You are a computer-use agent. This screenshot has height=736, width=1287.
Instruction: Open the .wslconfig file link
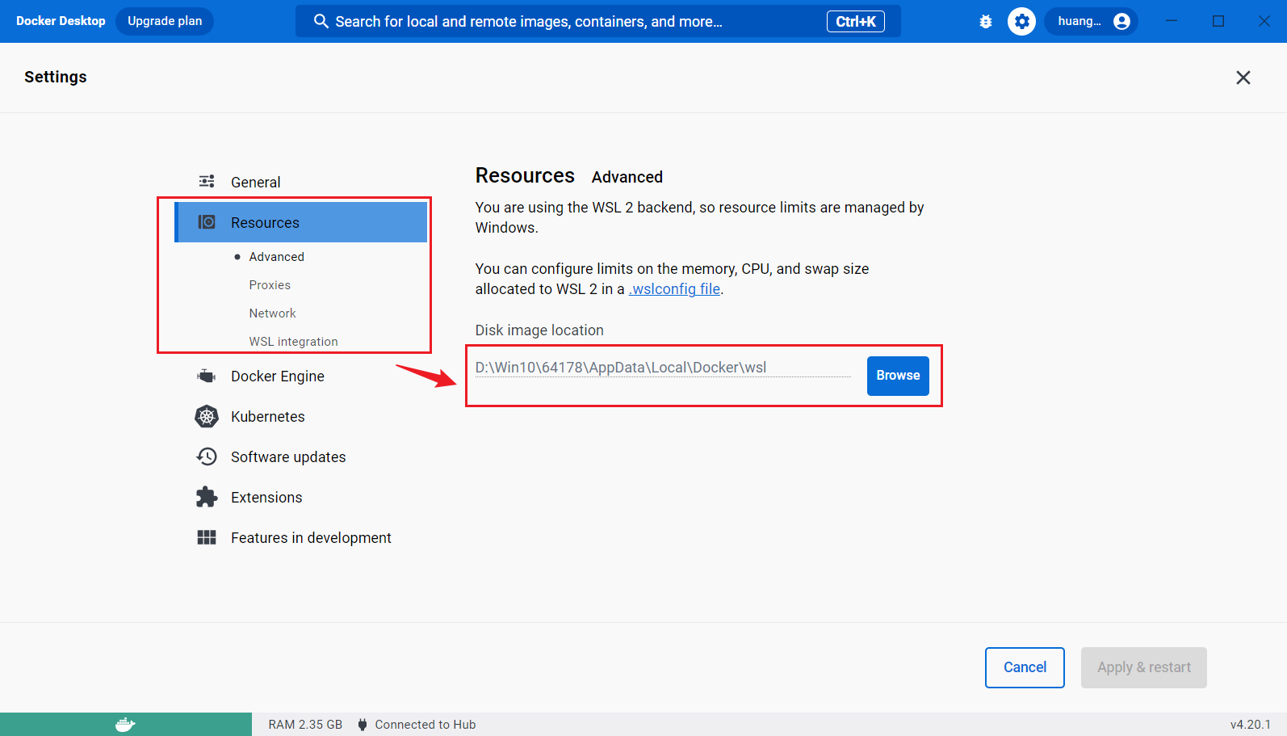coord(674,289)
